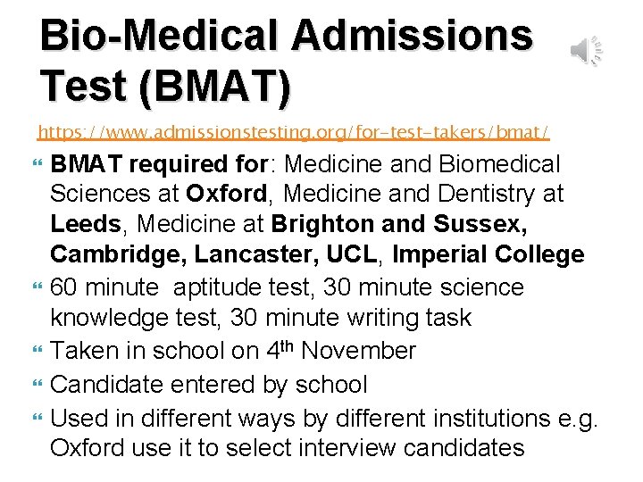Click the text "Candidate entered by school"
The width and height of the screenshot is (643, 482).
(209, 385)
